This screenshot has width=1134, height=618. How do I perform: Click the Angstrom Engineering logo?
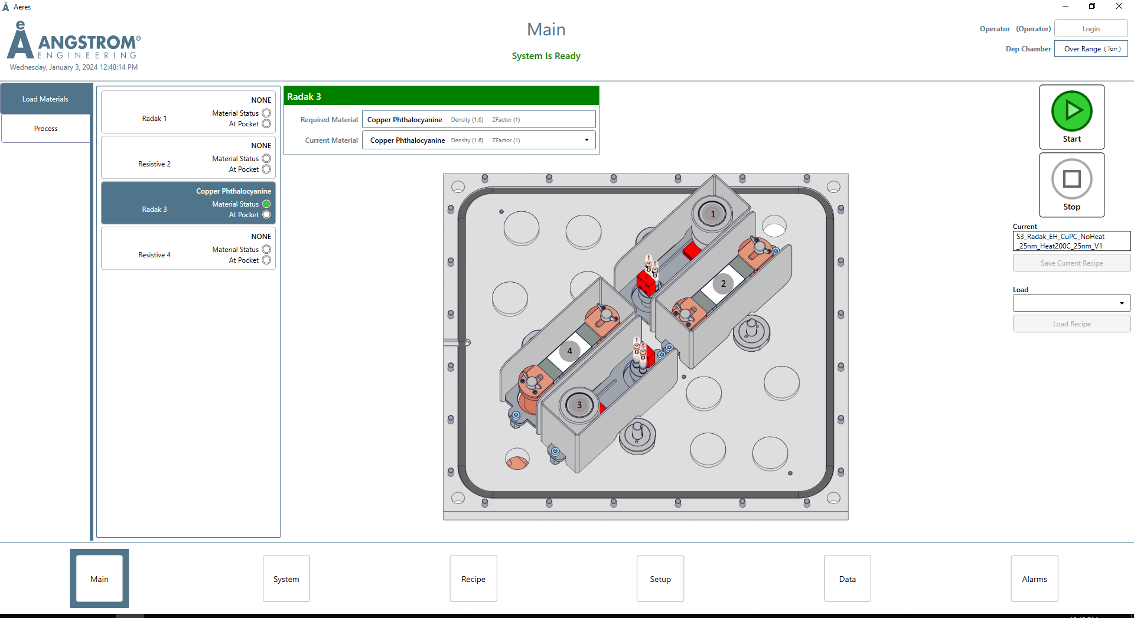point(74,41)
